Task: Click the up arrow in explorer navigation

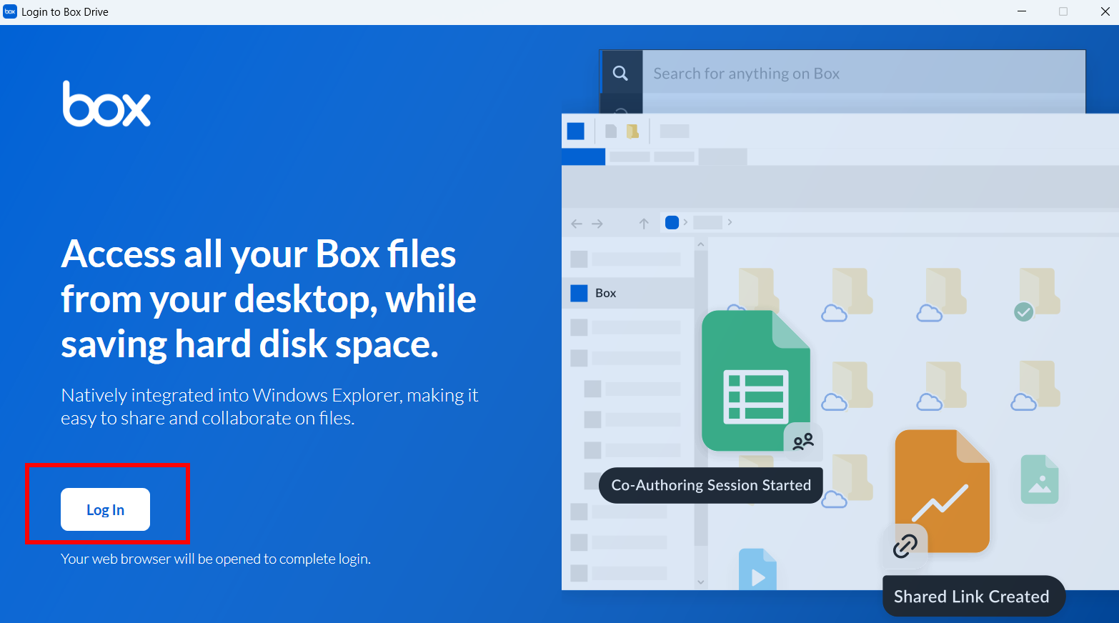Action: (x=644, y=224)
